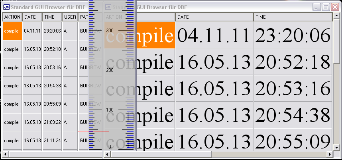Image resolution: width=342 pixels, height=160 pixels.
Task: Select 20:53:16 time cell in small-font window
Action: coord(52,67)
